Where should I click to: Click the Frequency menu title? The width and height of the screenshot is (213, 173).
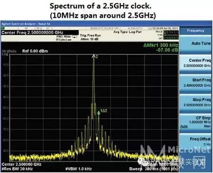tap(195, 31)
